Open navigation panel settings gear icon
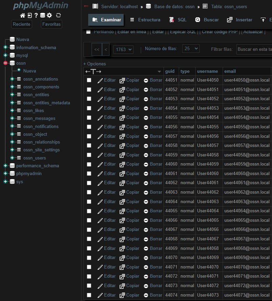Viewport: 272px width, 301px height. click(x=49, y=15)
